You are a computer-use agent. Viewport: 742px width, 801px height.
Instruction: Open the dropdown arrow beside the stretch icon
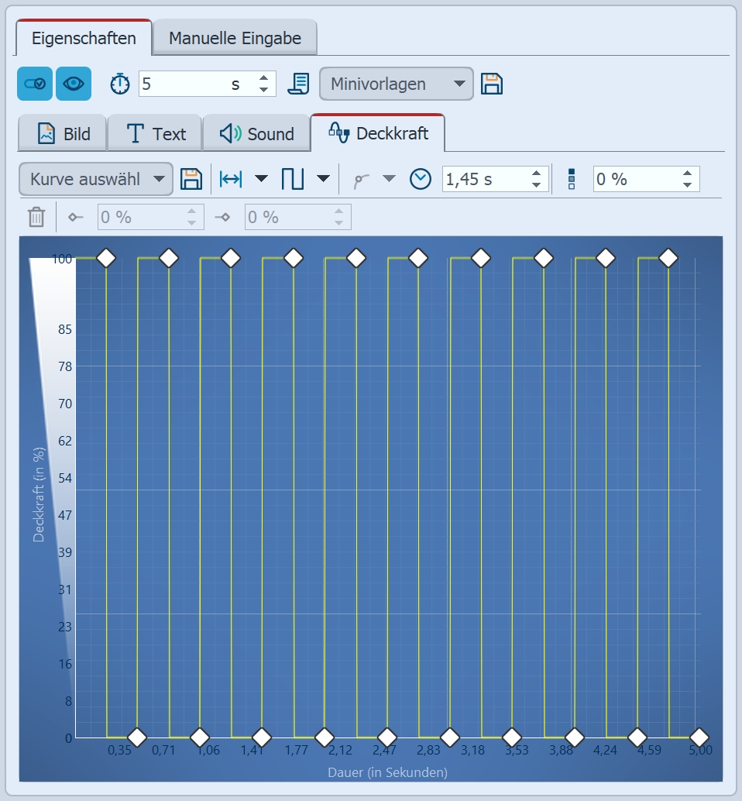(x=261, y=179)
